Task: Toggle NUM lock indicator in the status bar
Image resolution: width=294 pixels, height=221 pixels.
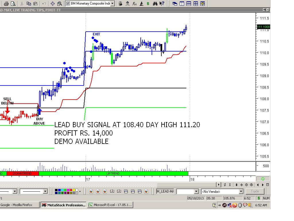Action: 266,198
